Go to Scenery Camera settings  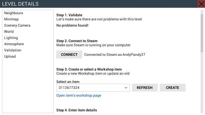[x=17, y=25]
